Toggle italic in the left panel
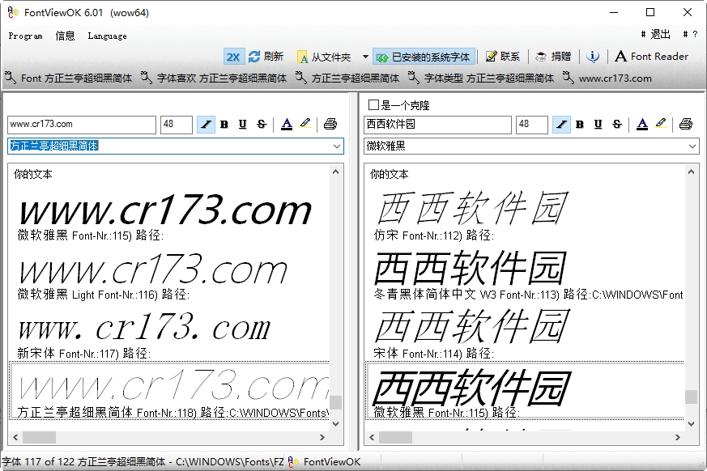This screenshot has width=707, height=471. tap(206, 125)
